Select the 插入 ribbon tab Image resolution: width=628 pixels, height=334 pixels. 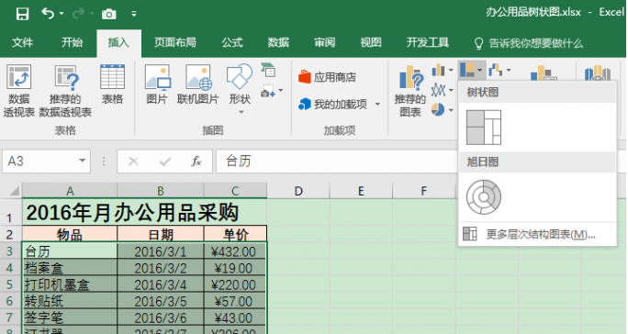coord(118,42)
